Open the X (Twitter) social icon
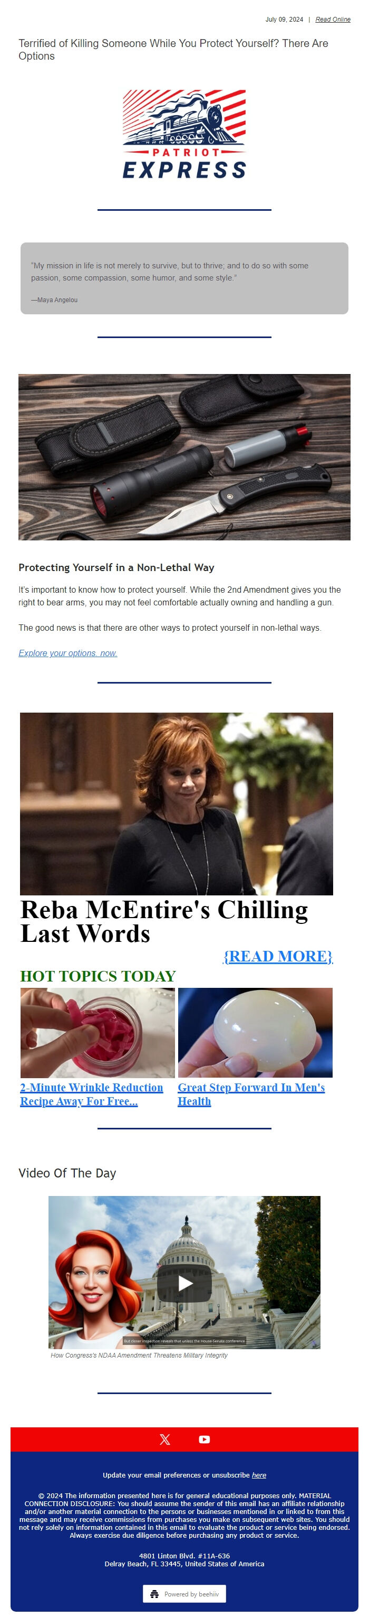 (165, 1439)
